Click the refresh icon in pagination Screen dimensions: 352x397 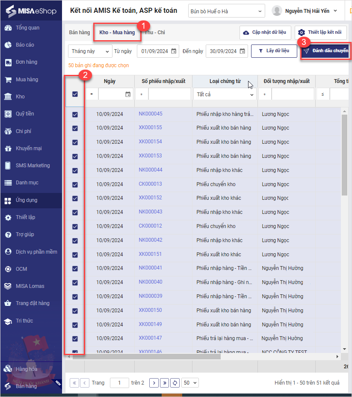click(x=175, y=383)
